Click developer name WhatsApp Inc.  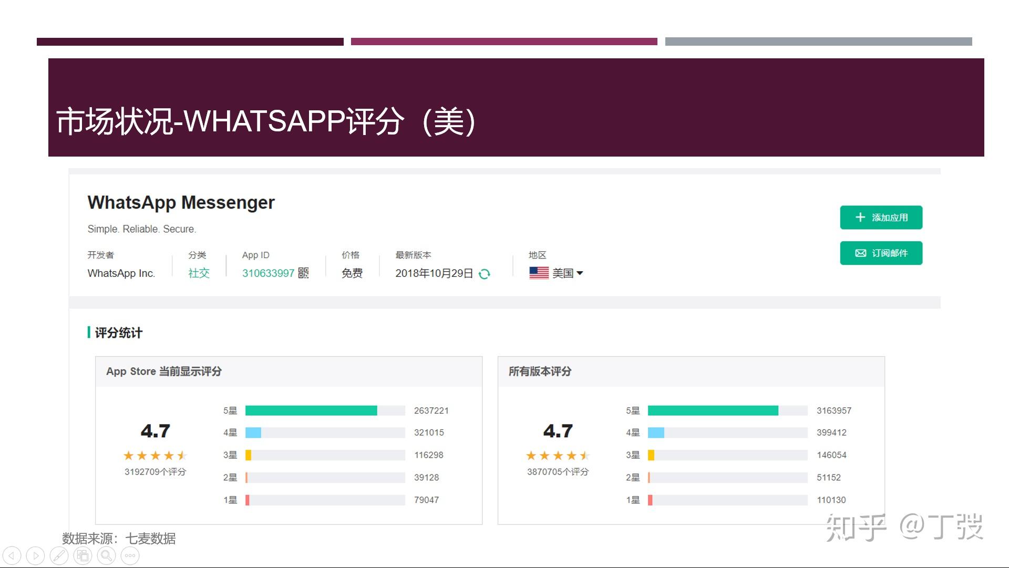pos(121,273)
